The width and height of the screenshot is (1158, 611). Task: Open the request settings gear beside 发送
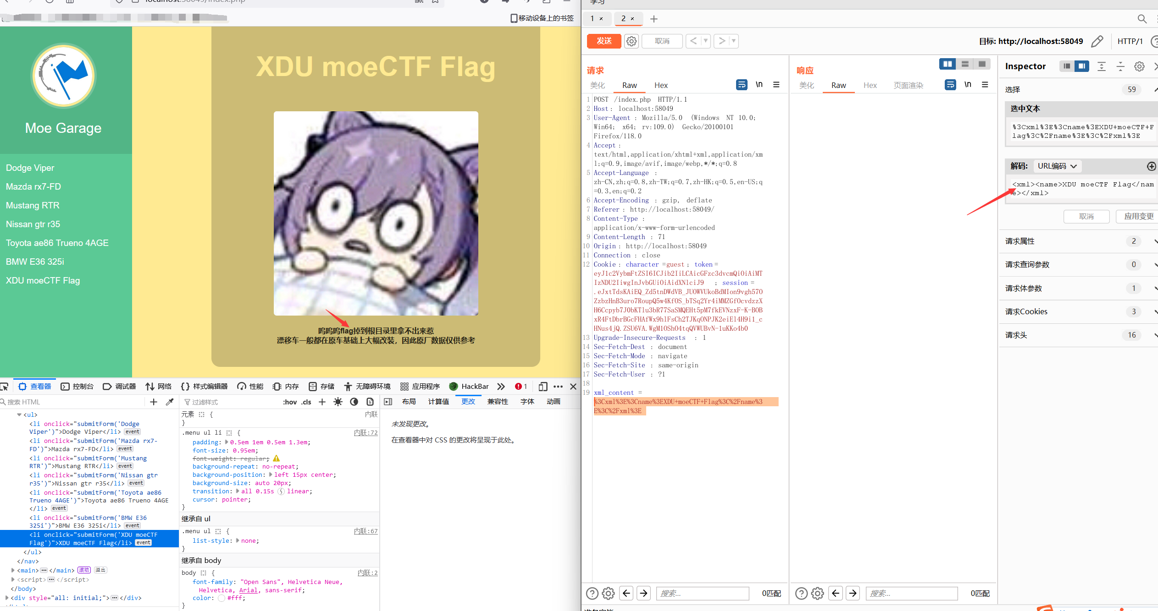click(632, 41)
